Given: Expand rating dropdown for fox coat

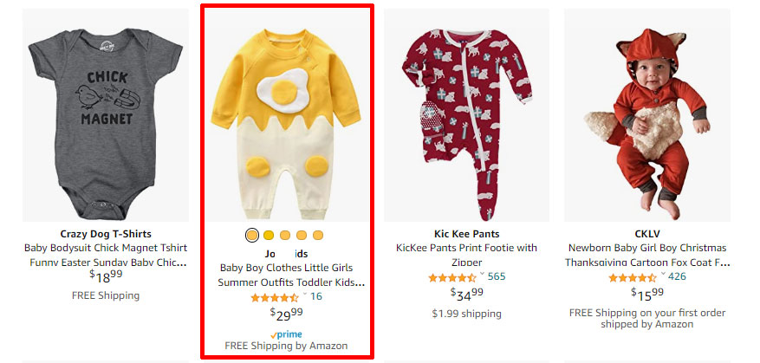Looking at the screenshot, I should pyautogui.click(x=662, y=275).
